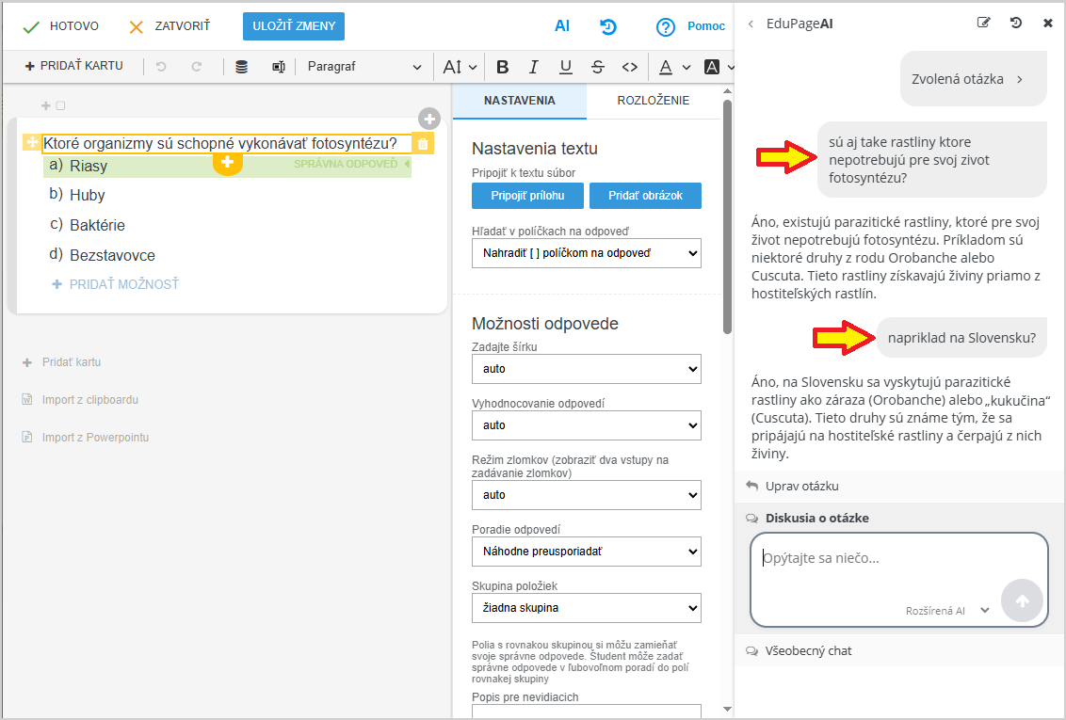This screenshot has height=720, width=1066.
Task: Delete question with trash icon
Action: tap(423, 143)
